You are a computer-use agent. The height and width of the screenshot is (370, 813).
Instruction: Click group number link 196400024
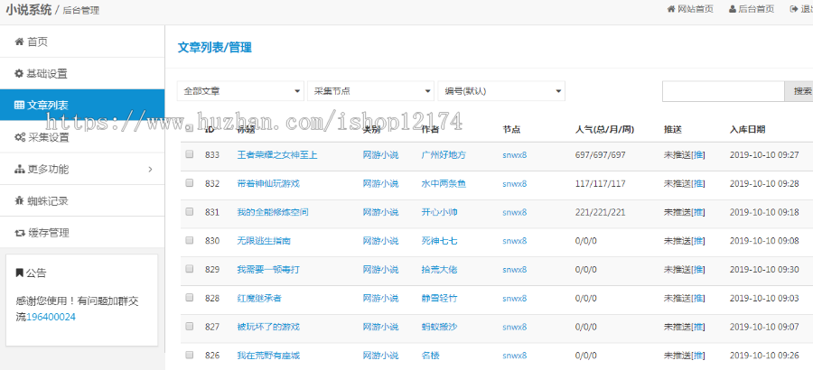pos(51,317)
